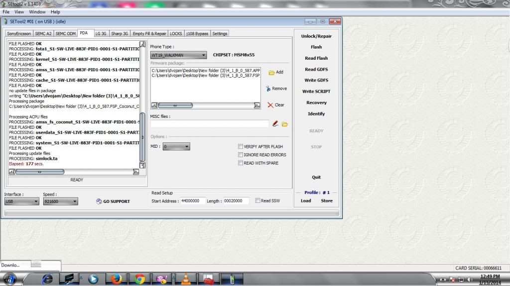The height and width of the screenshot is (286, 510).
Task: Open the red toolbox taskbar icon
Action: coord(208,279)
